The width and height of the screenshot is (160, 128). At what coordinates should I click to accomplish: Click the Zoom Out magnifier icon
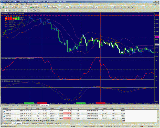[18, 10]
